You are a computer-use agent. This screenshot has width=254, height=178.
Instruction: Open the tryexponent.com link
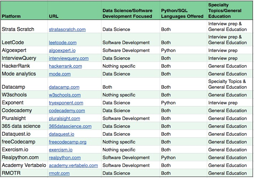click(x=66, y=103)
